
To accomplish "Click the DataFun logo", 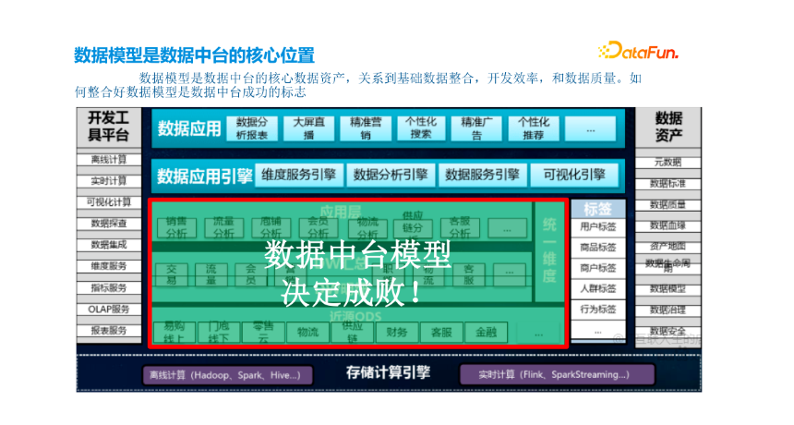I will (x=638, y=51).
